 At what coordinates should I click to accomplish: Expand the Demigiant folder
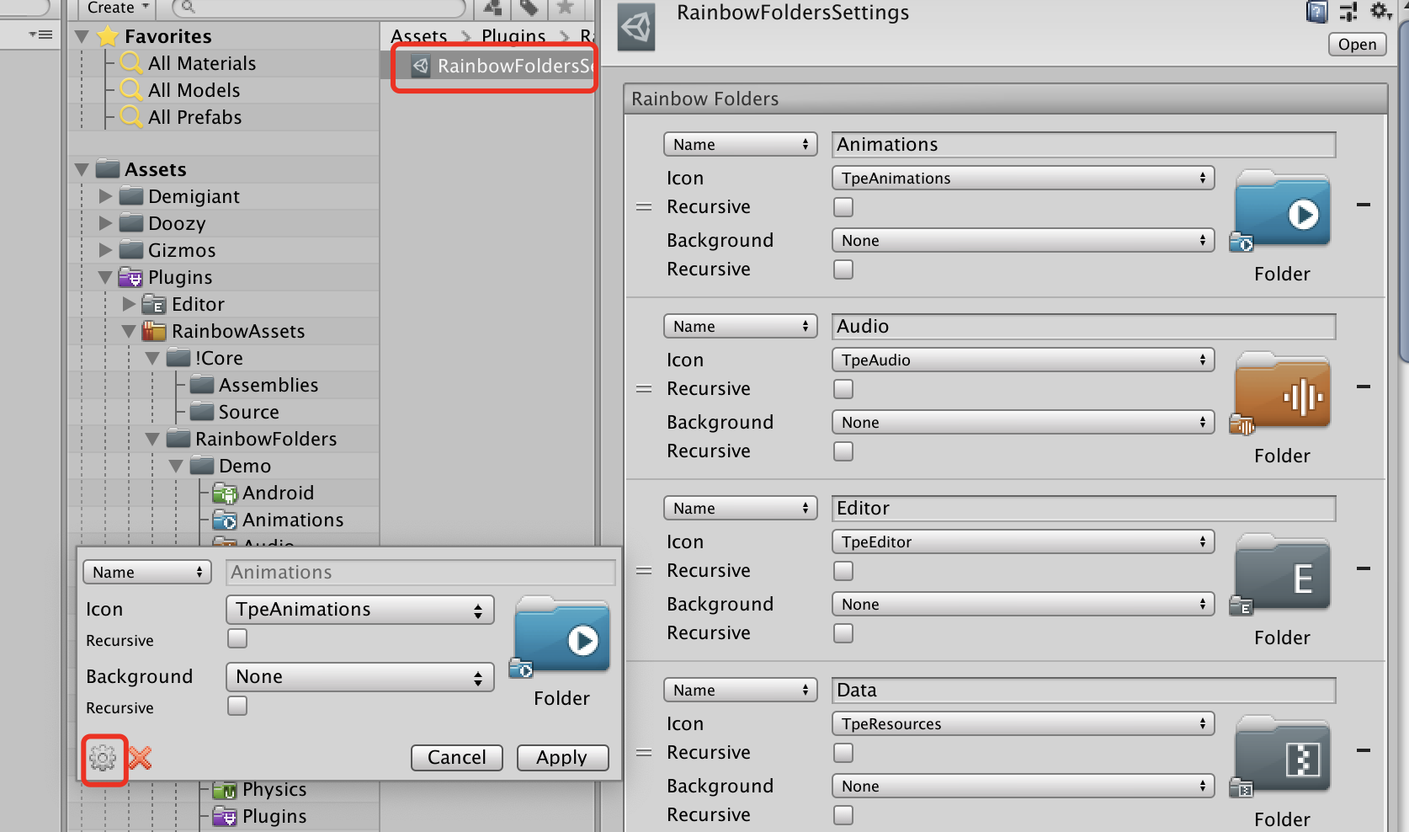[x=105, y=196]
